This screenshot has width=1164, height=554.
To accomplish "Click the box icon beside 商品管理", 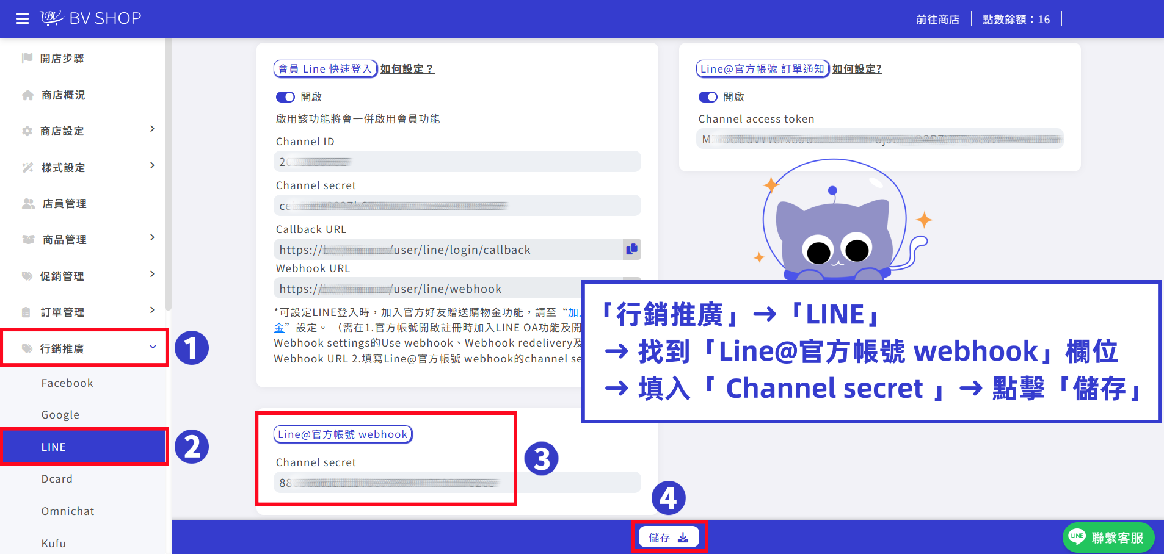I will coord(28,239).
